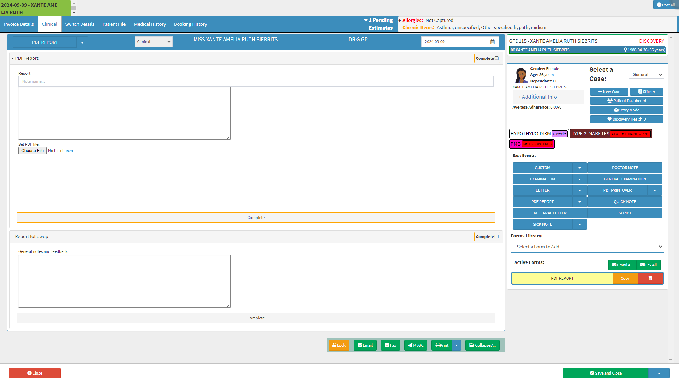Click the Sticker button
The width and height of the screenshot is (679, 382).
[x=646, y=92]
